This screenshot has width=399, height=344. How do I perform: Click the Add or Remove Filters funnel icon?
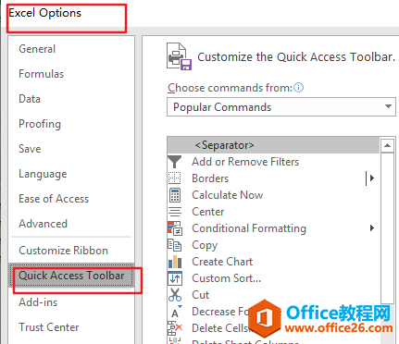(175, 162)
